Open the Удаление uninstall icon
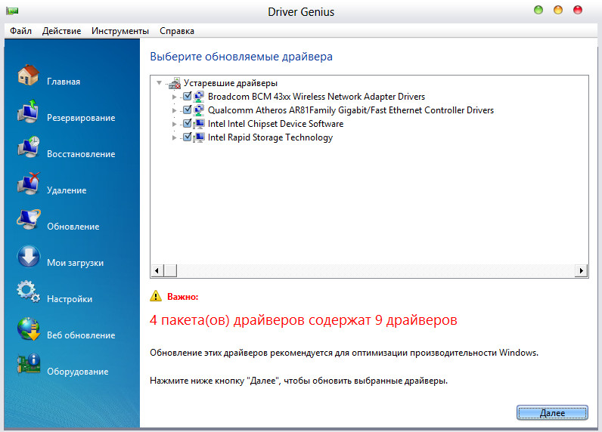The height and width of the screenshot is (432, 602). [28, 185]
